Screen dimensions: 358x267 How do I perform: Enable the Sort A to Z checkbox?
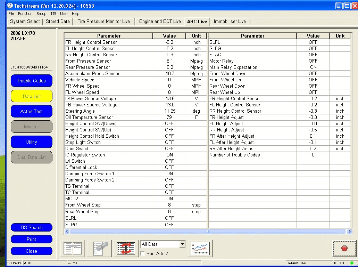pos(143,253)
